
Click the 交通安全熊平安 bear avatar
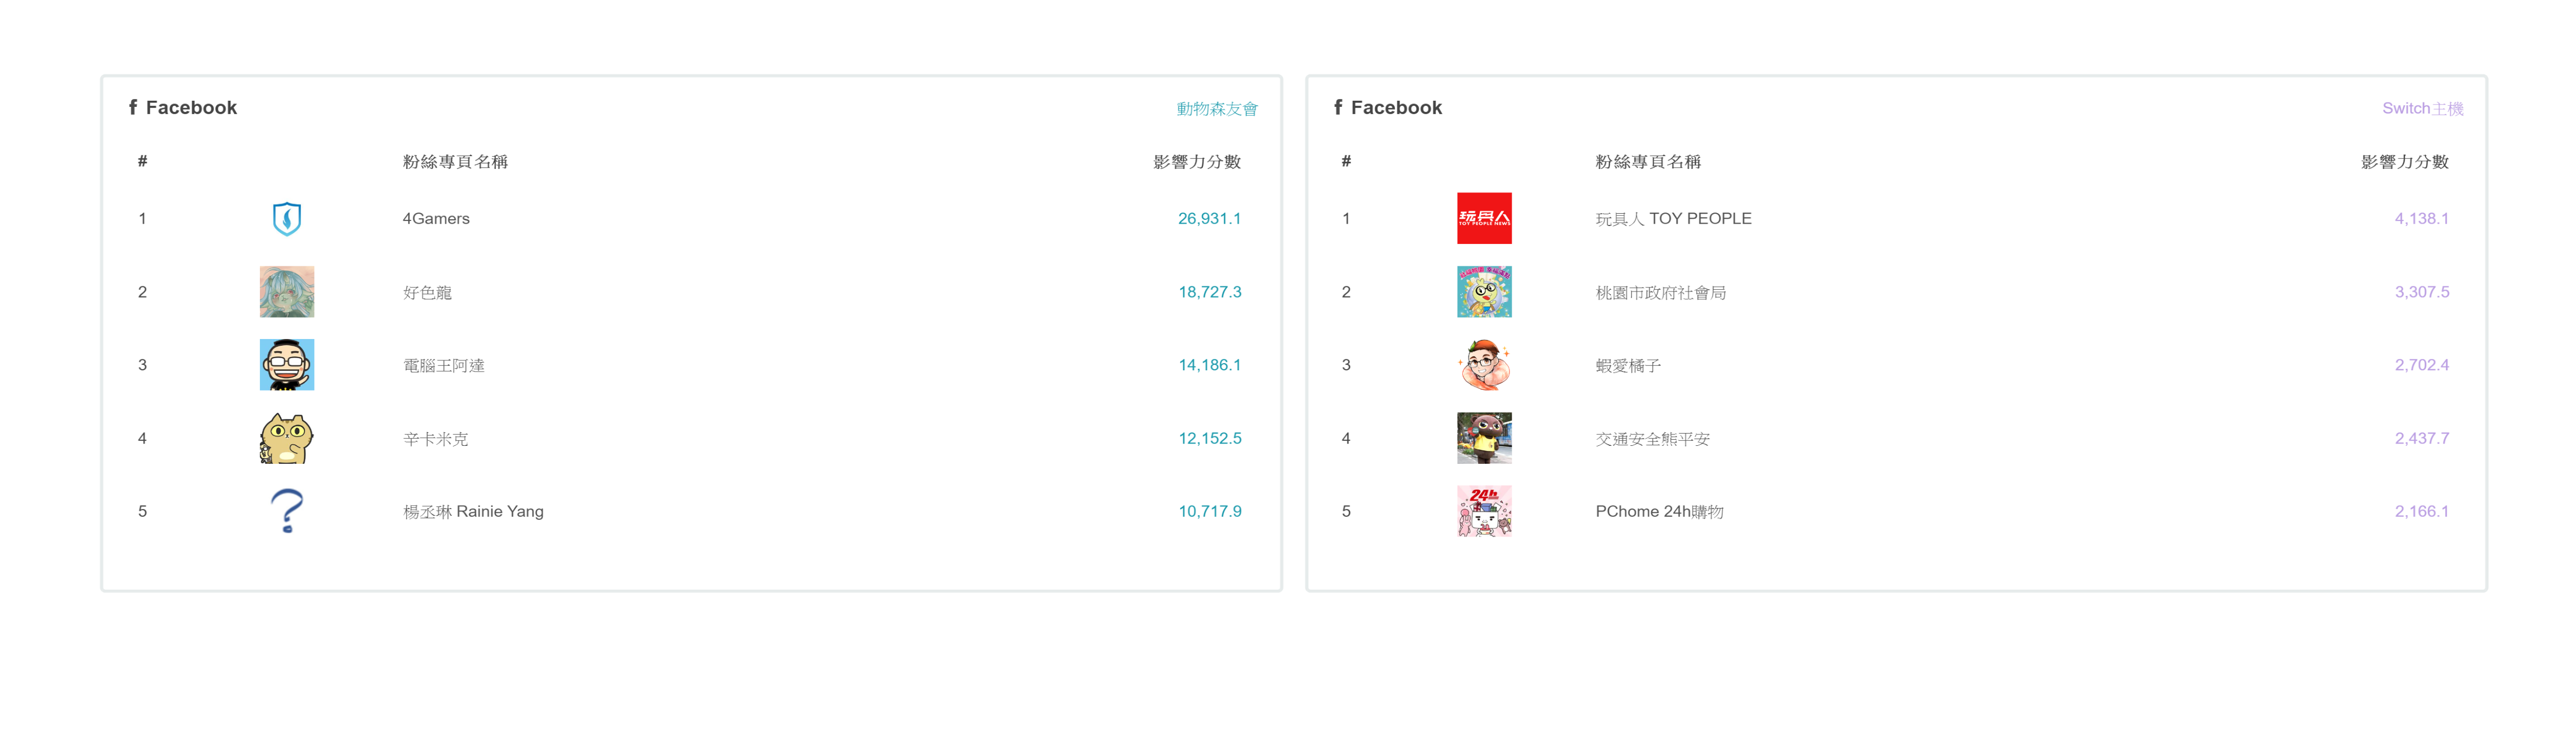click(1484, 439)
